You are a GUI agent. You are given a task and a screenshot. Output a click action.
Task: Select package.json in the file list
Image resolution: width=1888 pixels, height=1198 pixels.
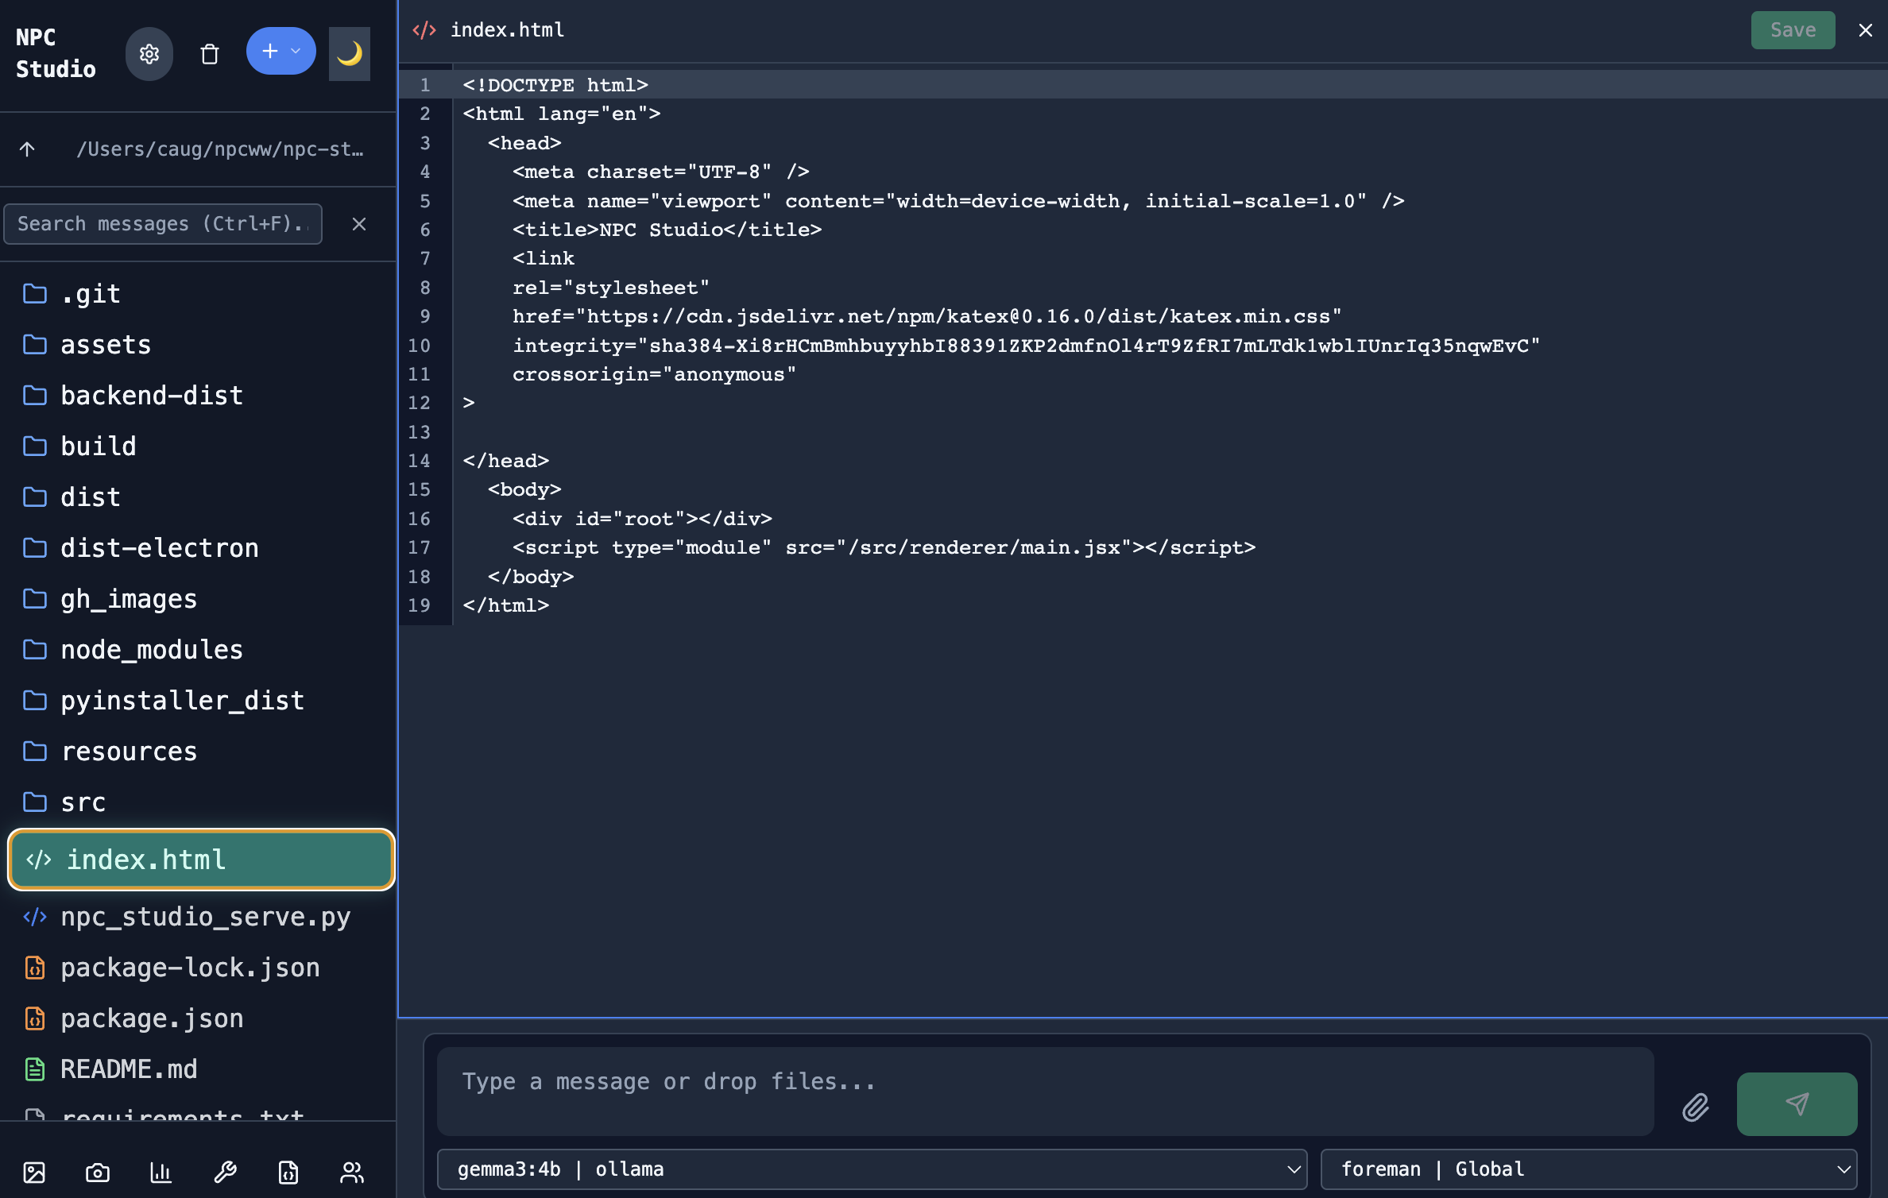click(x=152, y=1018)
